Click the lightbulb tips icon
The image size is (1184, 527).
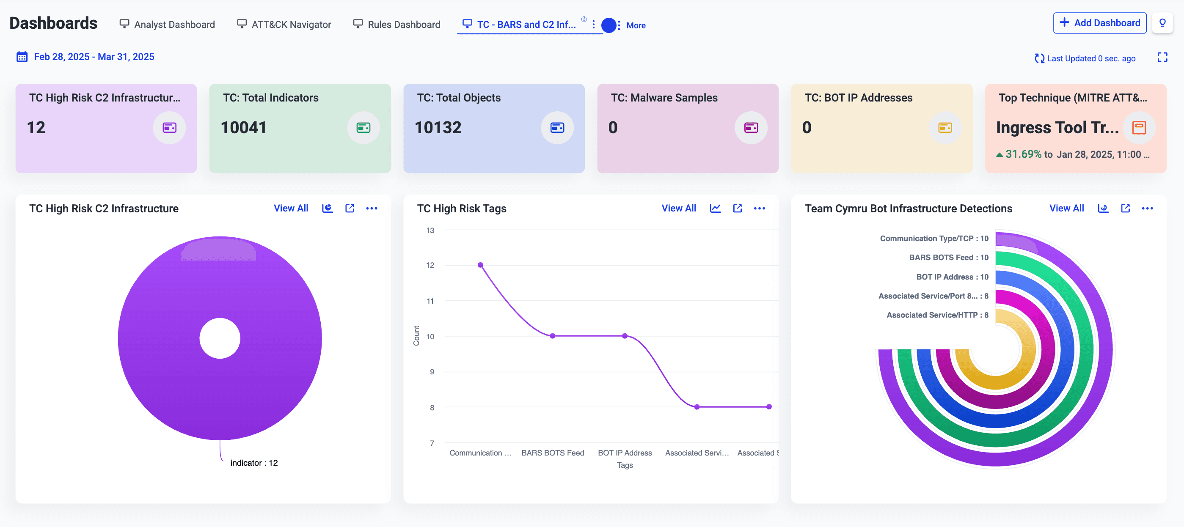click(x=1162, y=23)
